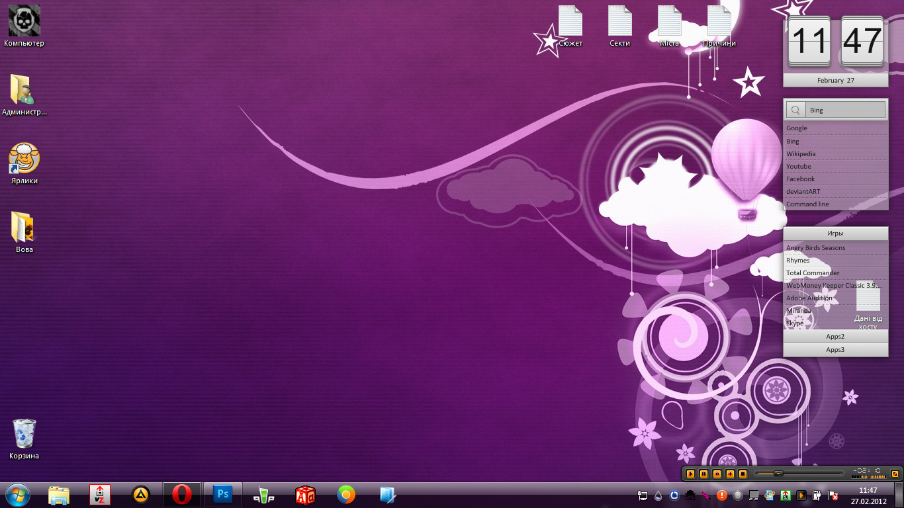
Task: Stop playback in the mini player
Action: [743, 474]
